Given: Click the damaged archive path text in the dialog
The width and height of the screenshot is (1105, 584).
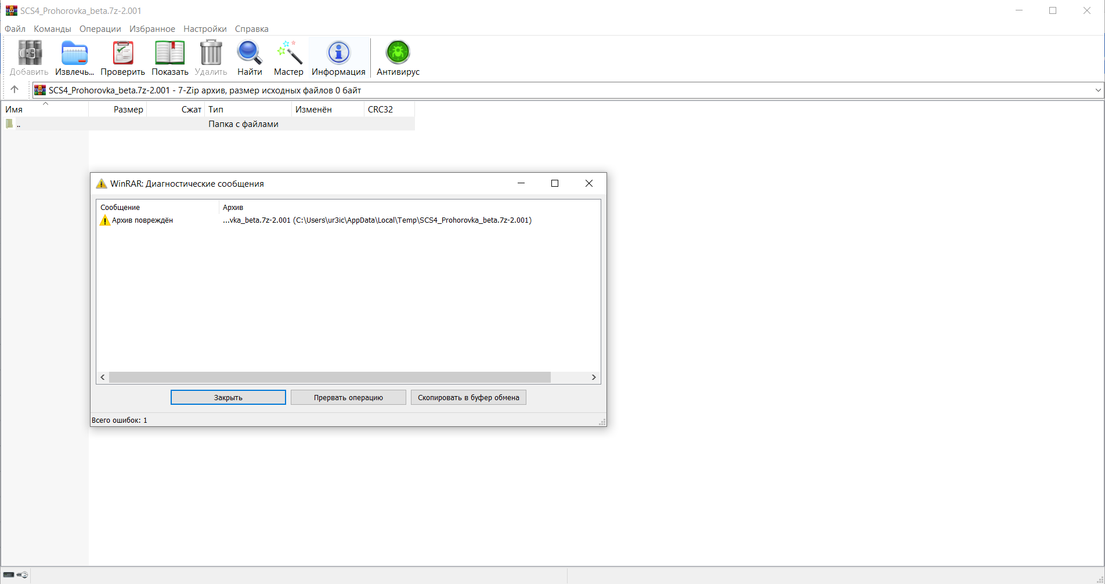Looking at the screenshot, I should click(x=377, y=220).
